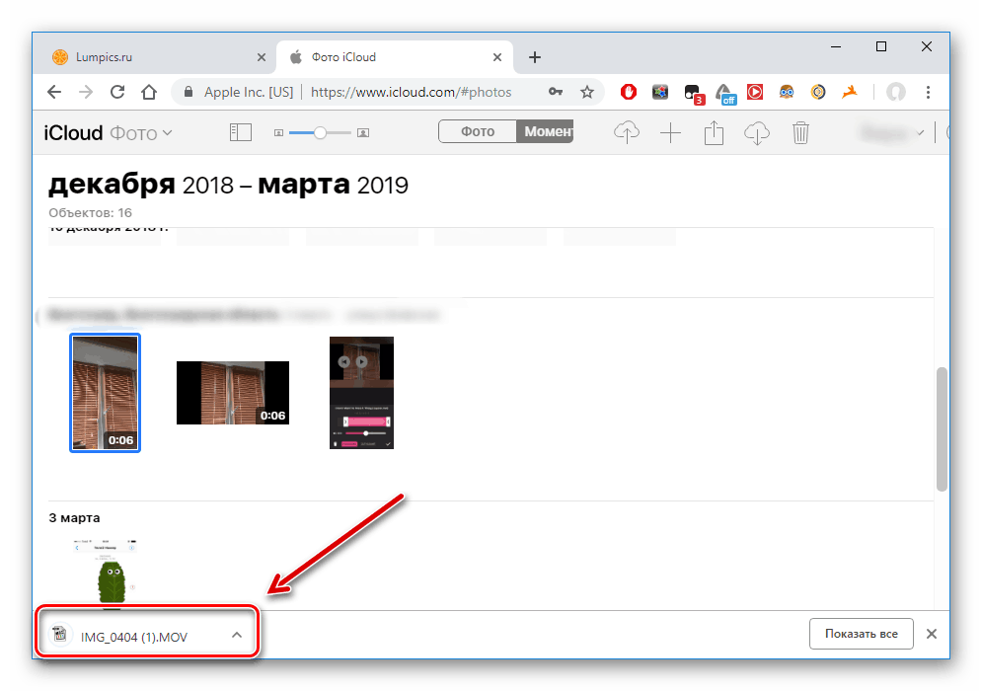
Task: Open the Chrome profile avatar
Action: [896, 92]
